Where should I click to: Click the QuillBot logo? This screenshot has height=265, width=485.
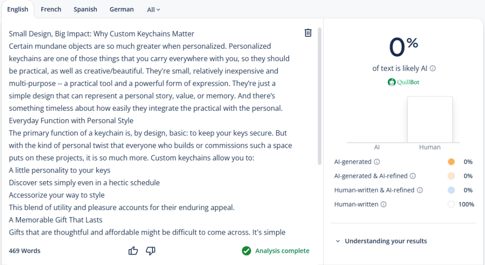404,82
